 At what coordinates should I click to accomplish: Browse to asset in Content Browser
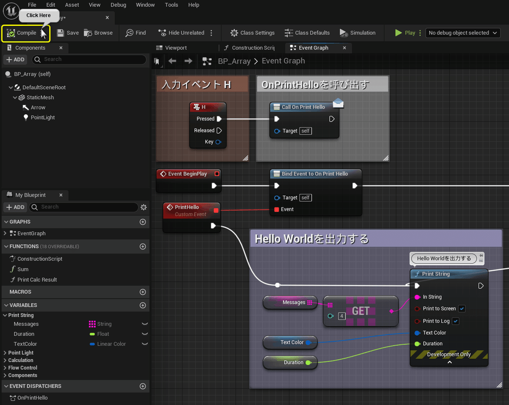point(98,33)
